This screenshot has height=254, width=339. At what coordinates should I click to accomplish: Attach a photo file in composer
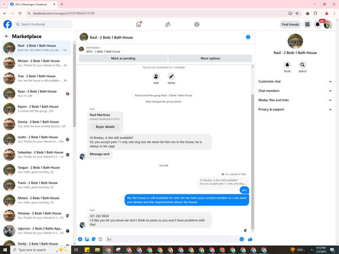point(87,239)
